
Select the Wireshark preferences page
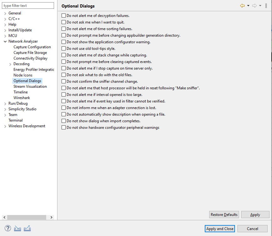click(x=22, y=97)
